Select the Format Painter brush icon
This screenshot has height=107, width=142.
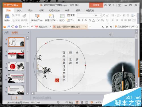point(24,16)
